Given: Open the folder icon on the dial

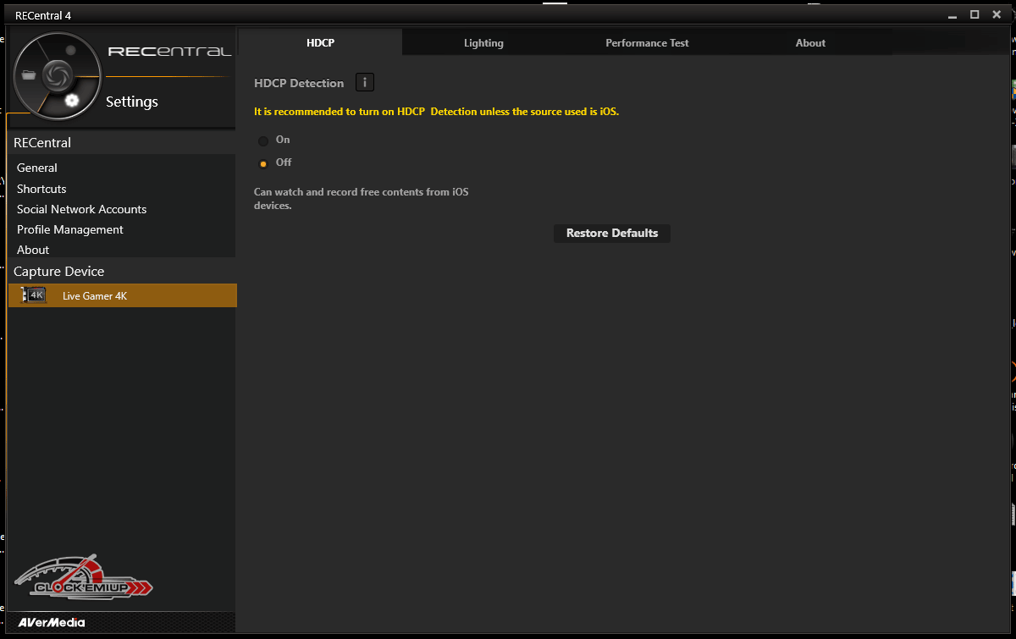Looking at the screenshot, I should [x=30, y=75].
